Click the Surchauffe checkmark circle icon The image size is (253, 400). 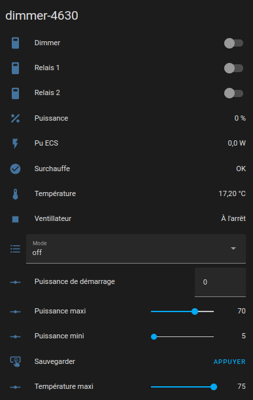coord(15,169)
